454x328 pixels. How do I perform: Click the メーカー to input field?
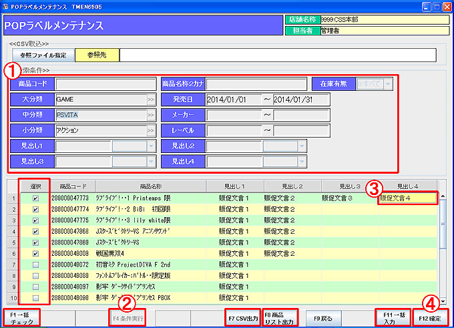(301, 115)
